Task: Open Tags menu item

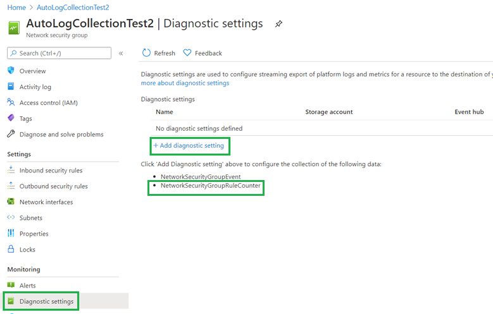Action: click(26, 118)
